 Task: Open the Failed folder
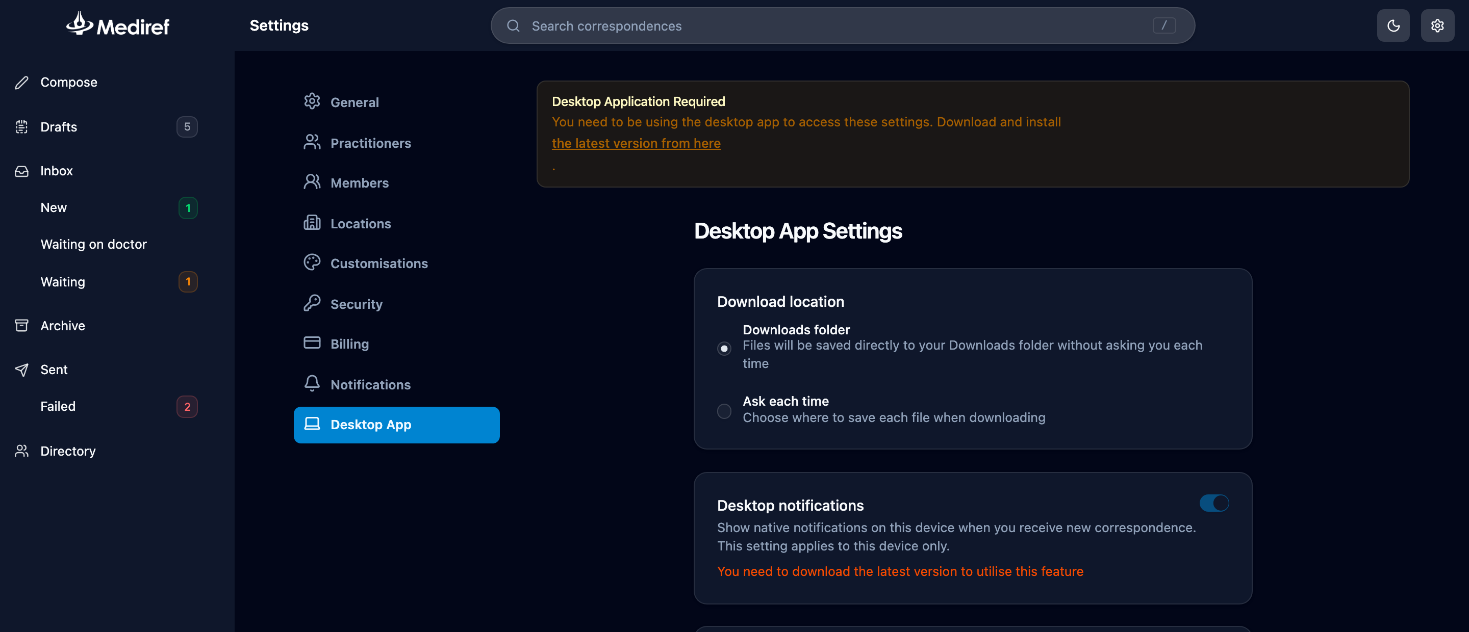click(58, 406)
